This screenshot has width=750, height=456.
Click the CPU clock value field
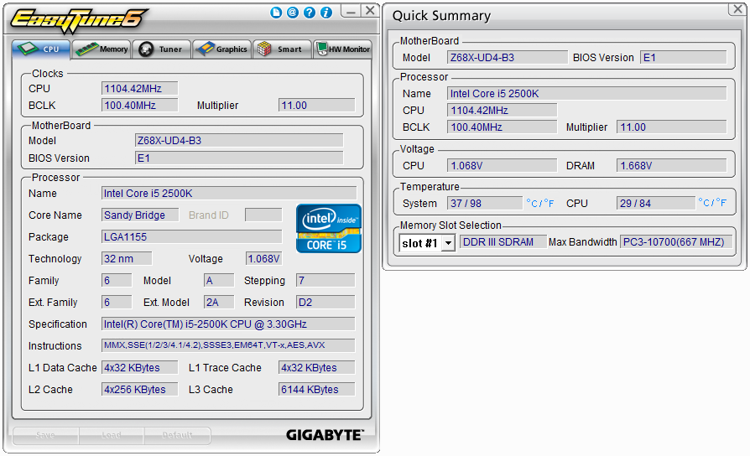[139, 88]
